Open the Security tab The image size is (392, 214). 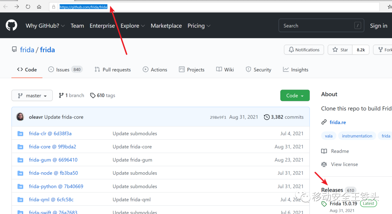click(x=258, y=70)
